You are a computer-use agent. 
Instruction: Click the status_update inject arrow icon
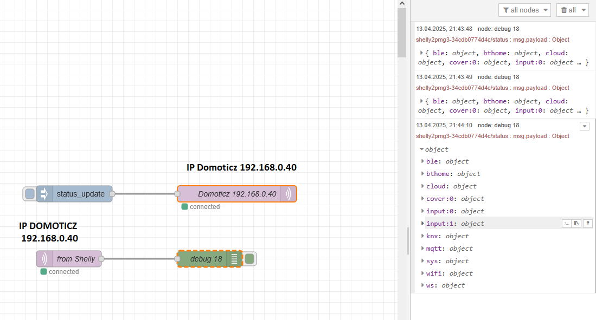point(44,194)
